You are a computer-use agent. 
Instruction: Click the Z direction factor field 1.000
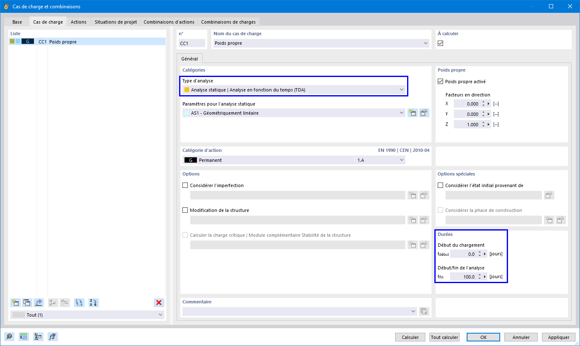point(467,125)
